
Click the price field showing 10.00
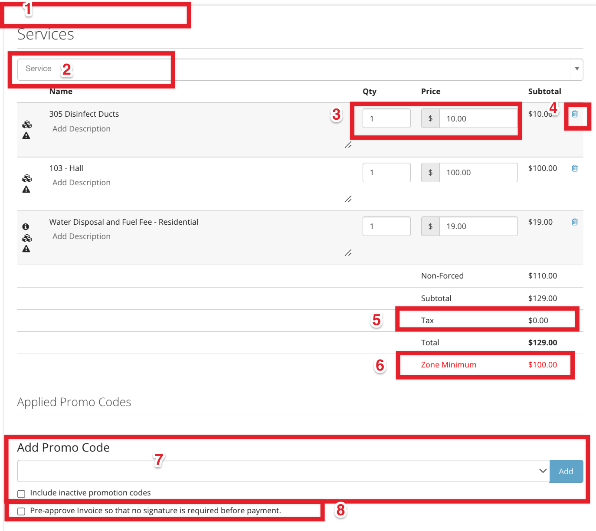click(x=478, y=118)
